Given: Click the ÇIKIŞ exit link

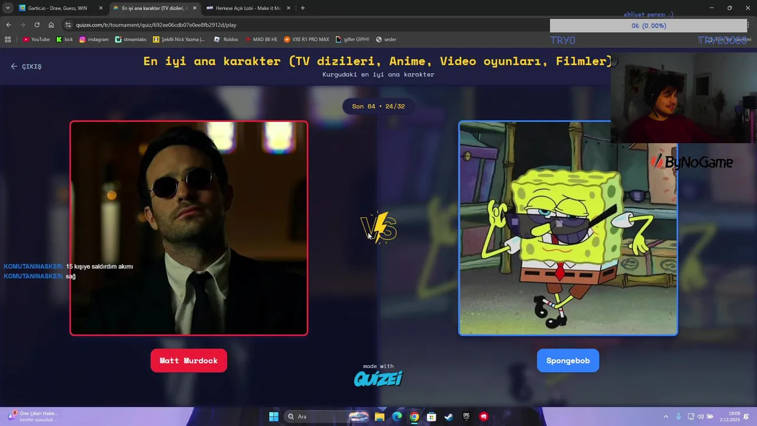Looking at the screenshot, I should click(26, 66).
